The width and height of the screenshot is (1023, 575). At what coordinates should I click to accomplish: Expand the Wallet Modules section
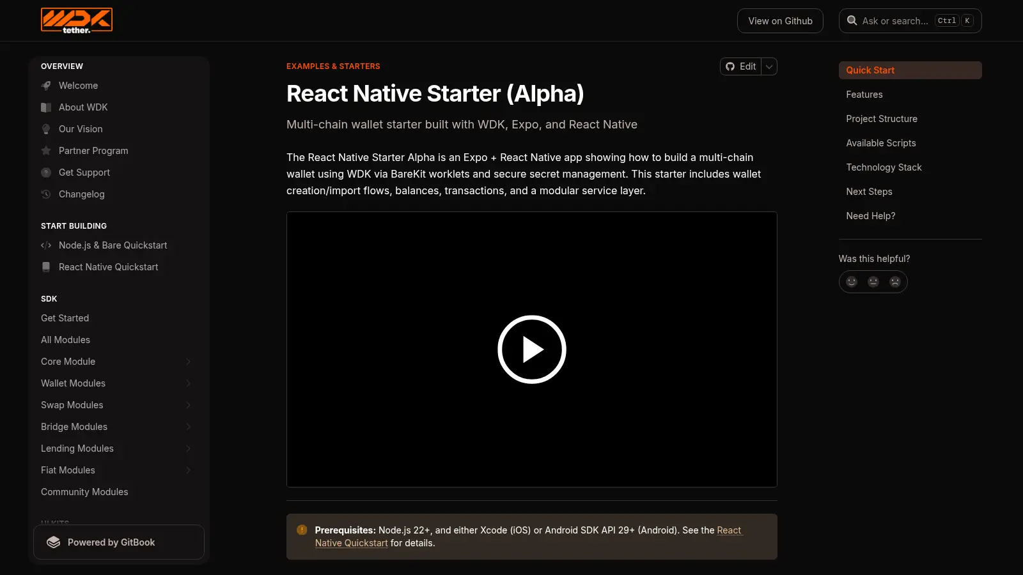coord(189,383)
